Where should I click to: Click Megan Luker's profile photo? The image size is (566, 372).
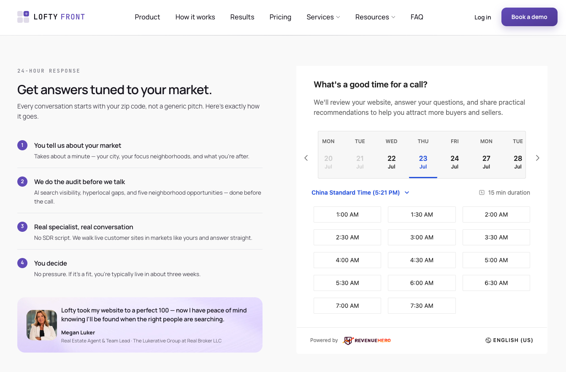[x=42, y=325]
